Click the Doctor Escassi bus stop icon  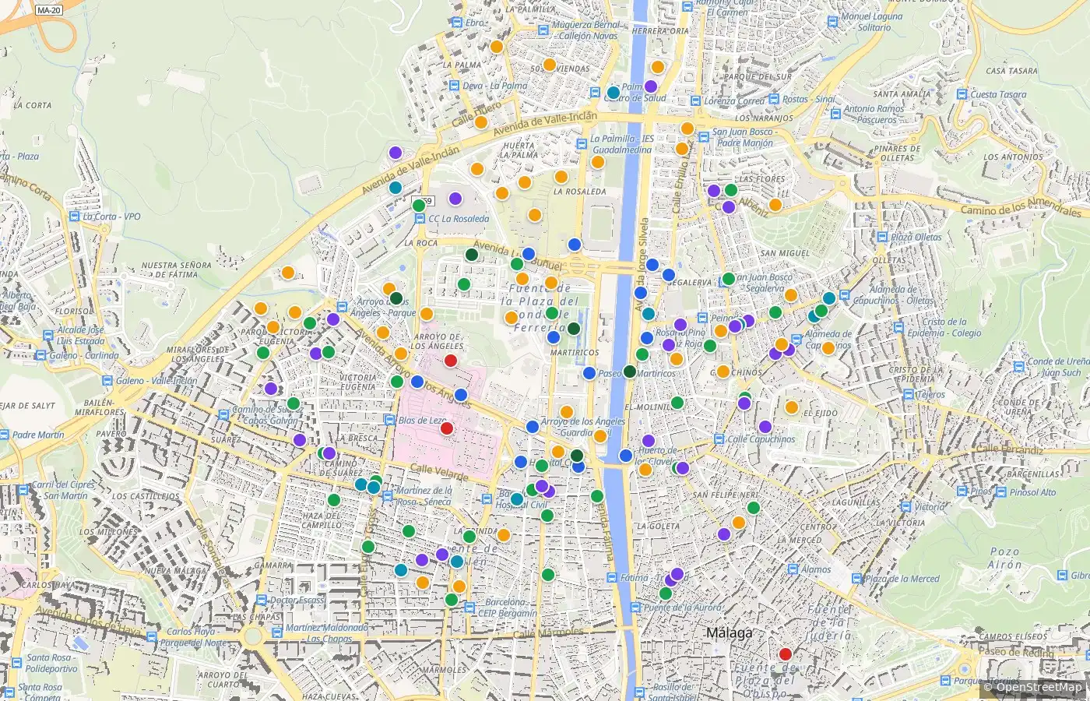(x=262, y=601)
